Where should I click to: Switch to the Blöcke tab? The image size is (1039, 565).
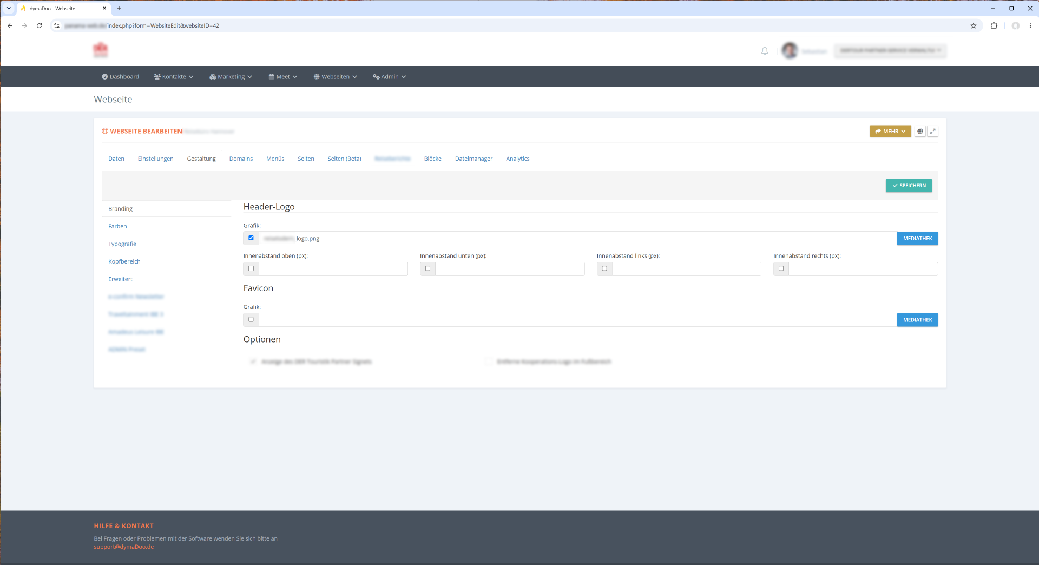click(x=432, y=159)
